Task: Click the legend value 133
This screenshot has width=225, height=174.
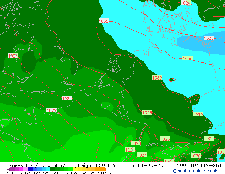Action: (65, 173)
